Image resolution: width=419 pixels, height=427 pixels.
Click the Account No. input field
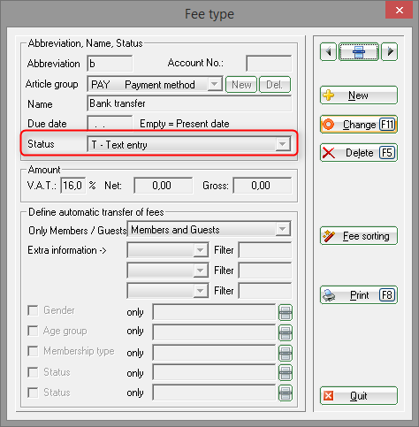pos(269,64)
